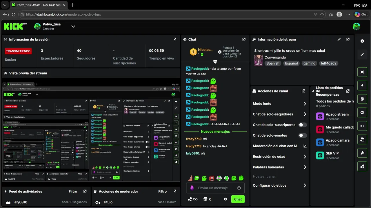This screenshot has width=371, height=208.
Task: Pop out the Chat panel
Action: point(244,40)
